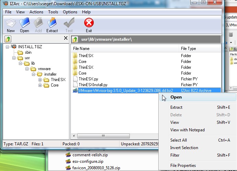This screenshot has height=171, width=237.
Task: Select the usr folder in the tree
Action: click(x=27, y=58)
